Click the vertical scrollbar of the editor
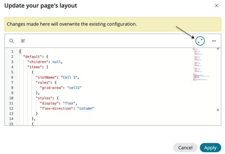Viewport: 225px width, 154px height. (218, 86)
